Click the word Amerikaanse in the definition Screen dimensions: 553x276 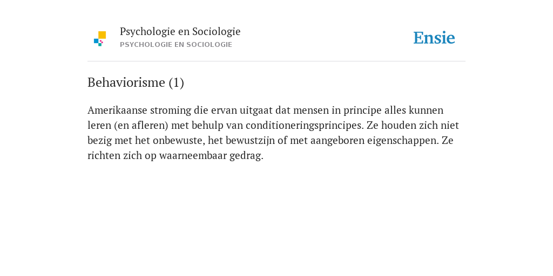(117, 110)
